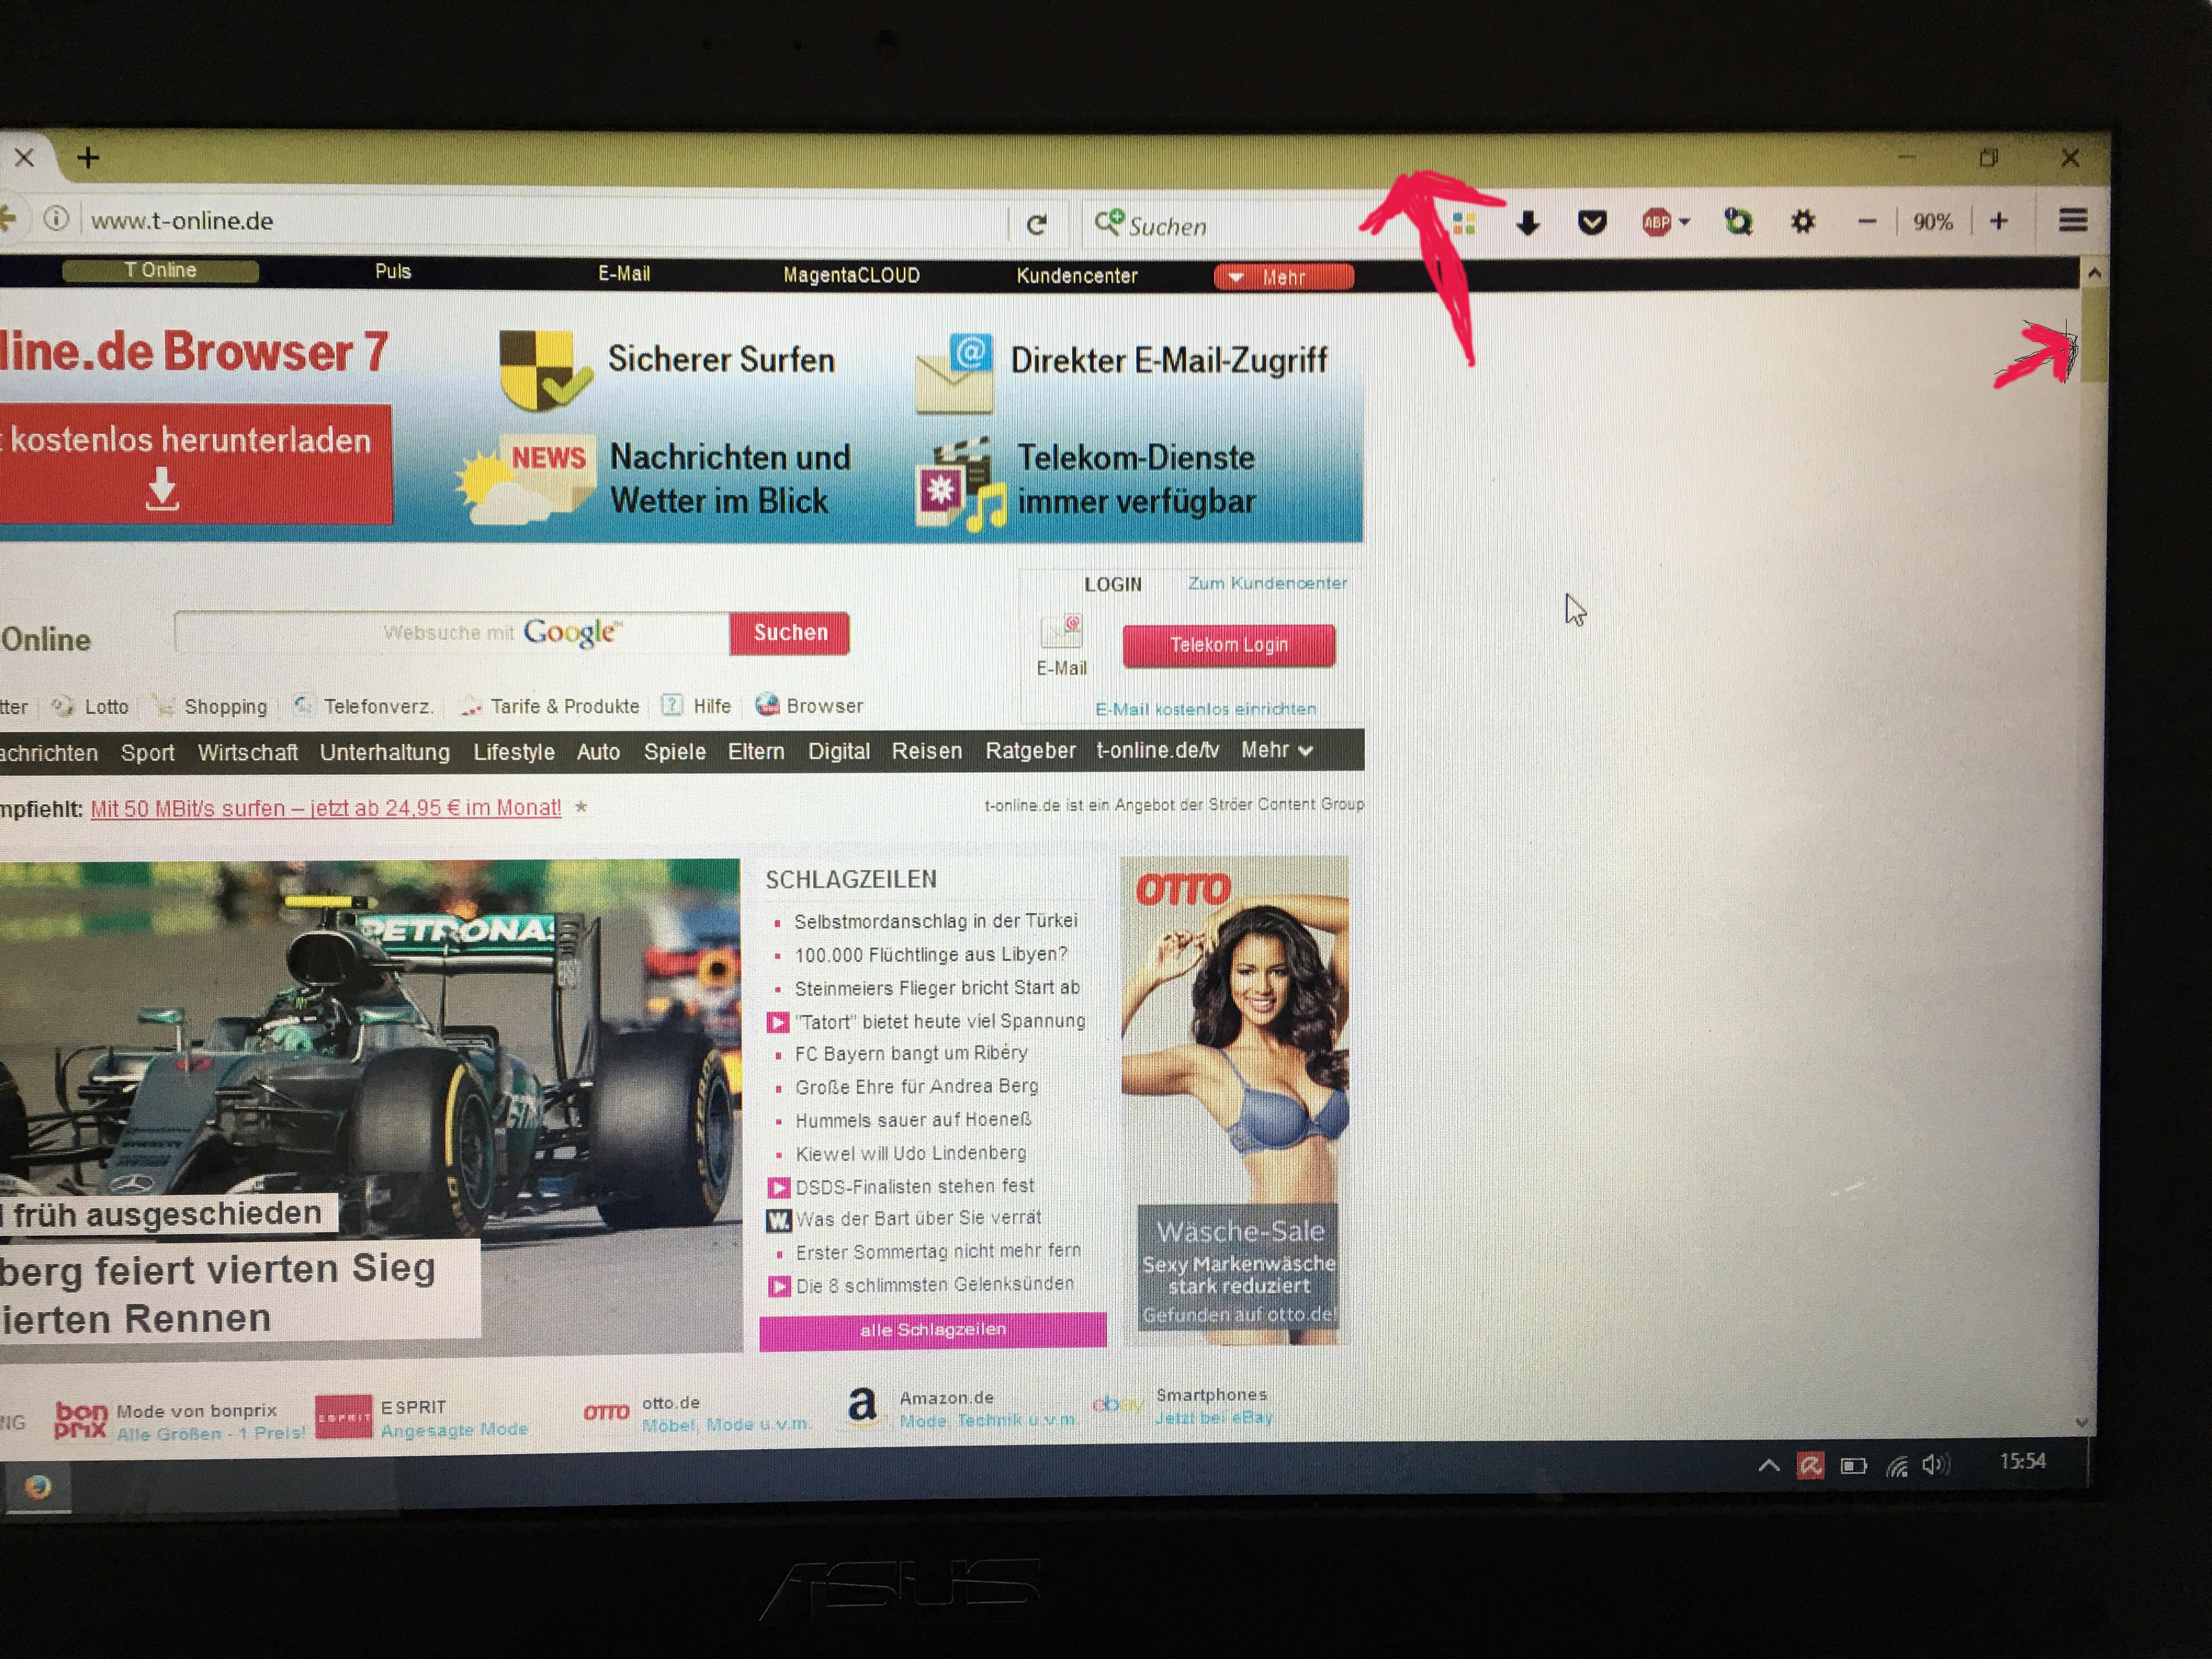The height and width of the screenshot is (1659, 2212).
Task: Open the gear settings toolbar icon
Action: (1802, 221)
